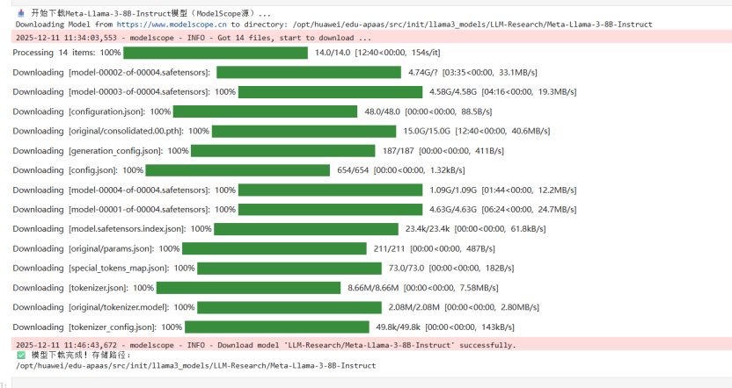The image size is (732, 388).
Task: Click model-00002-of-00004.safetensors progress bar
Action: pyautogui.click(x=309, y=72)
